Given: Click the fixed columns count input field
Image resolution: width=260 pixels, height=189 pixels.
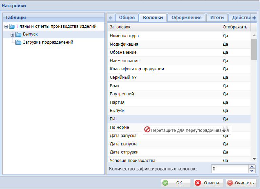Looking at the screenshot, I should tap(229, 169).
